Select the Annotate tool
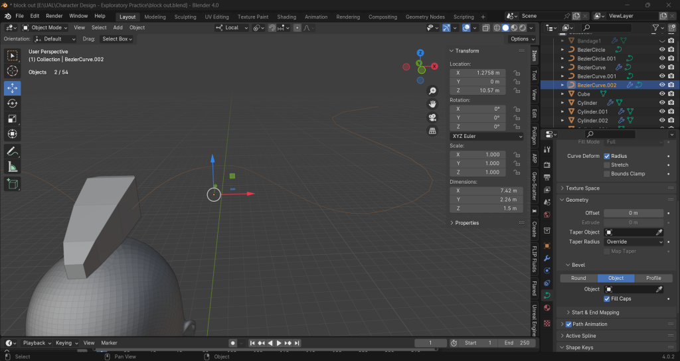Screen dimensions: 680x361 coord(12,151)
